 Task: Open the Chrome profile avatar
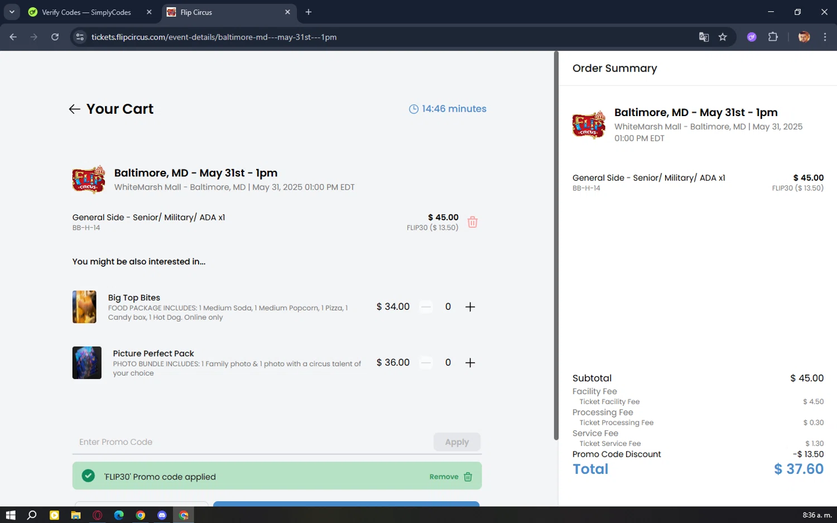click(x=804, y=37)
